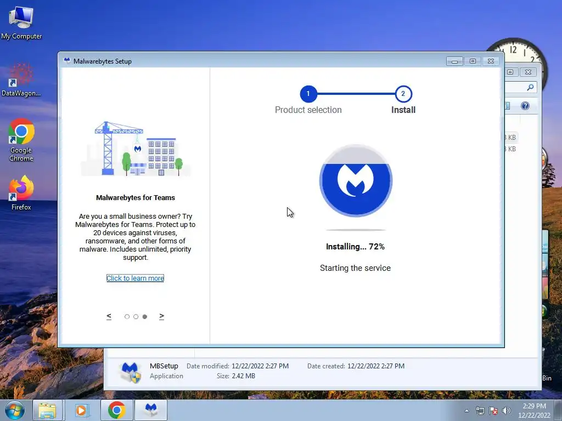
Task: Click the MBSetup file icon in the details pane
Action: coord(130,372)
